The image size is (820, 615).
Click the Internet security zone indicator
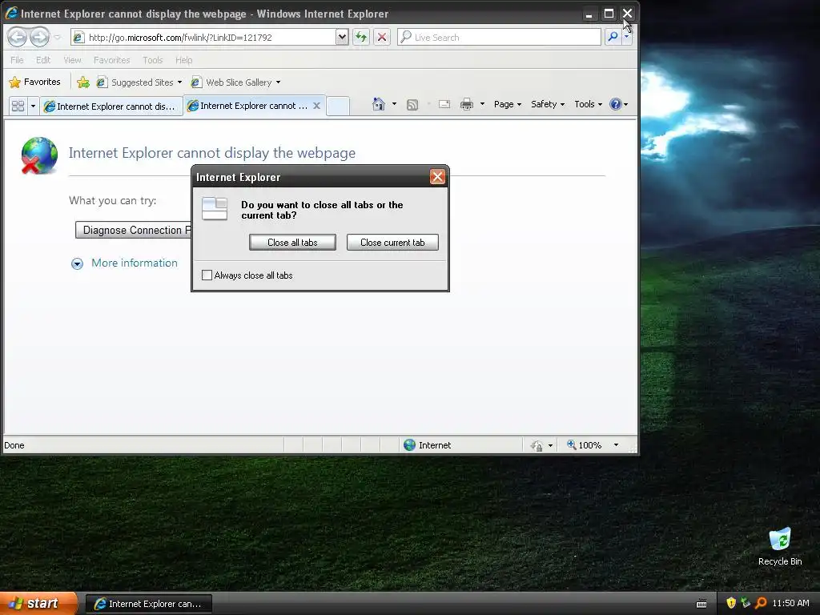pos(428,445)
